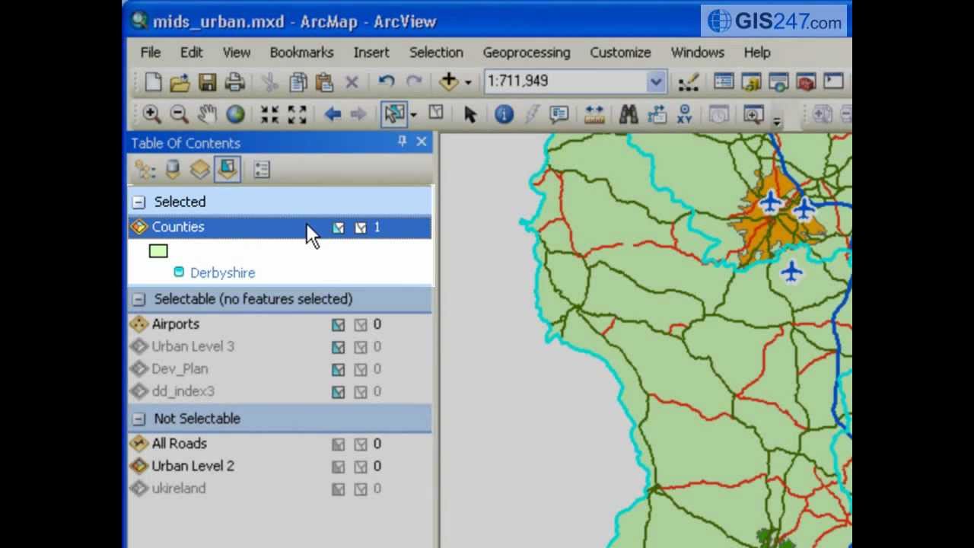Switch to List By Drawing Order
Screen dimensions: 974x548
[145, 170]
